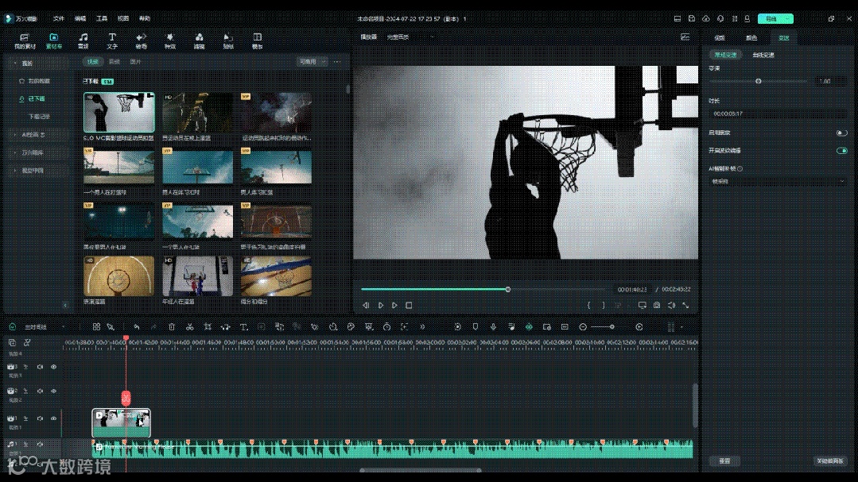This screenshot has height=482, width=858.
Task: Expand the 万兴喵库 sidebar section
Action: click(x=33, y=152)
